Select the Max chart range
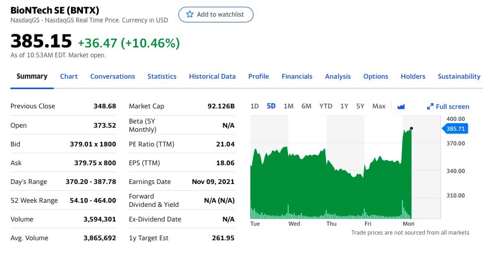The width and height of the screenshot is (483, 258). pyautogui.click(x=379, y=106)
